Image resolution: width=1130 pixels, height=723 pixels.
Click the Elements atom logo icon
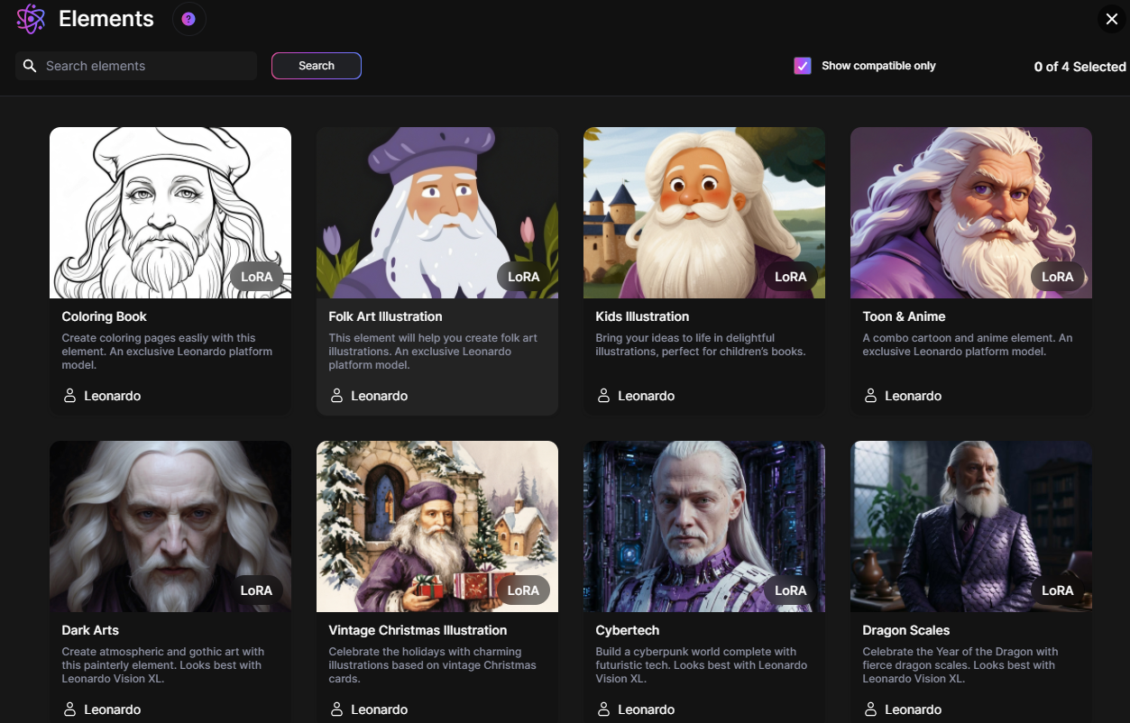tap(31, 19)
